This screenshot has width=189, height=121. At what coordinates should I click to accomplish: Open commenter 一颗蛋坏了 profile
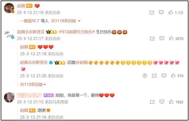(x=30, y=21)
